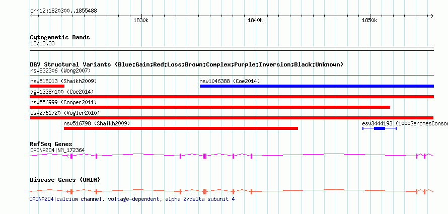The height and width of the screenshot is (214, 448).
Task: Click the nsv556999 (Cooper2011) label
Action: point(63,102)
